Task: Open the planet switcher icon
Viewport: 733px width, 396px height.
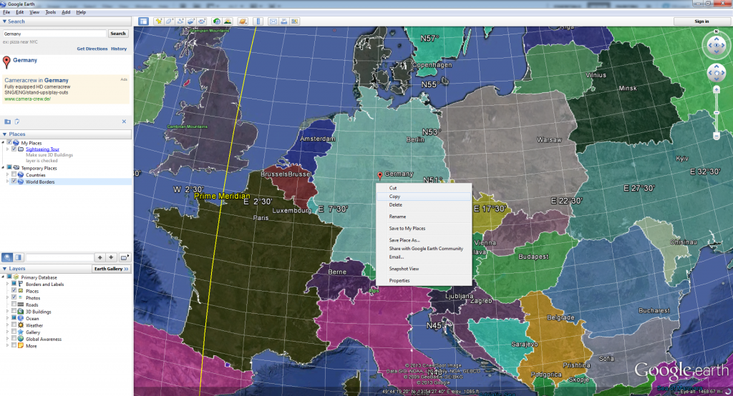Action: coord(243,21)
